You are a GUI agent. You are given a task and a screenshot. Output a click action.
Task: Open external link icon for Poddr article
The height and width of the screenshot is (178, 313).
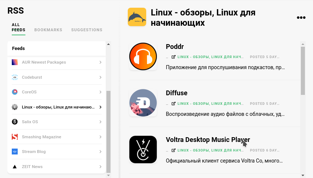[173, 57]
